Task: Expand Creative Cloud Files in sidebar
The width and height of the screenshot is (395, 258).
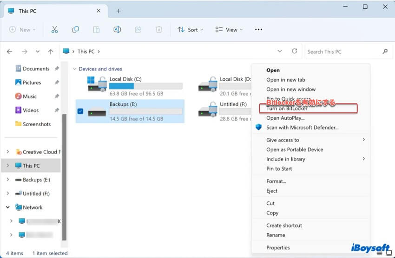Action: 8,152
